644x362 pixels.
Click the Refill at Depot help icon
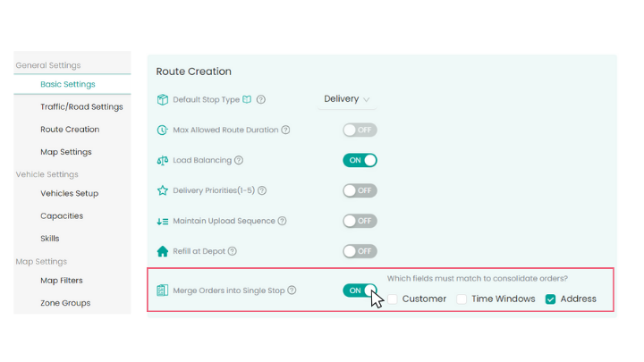tap(232, 251)
